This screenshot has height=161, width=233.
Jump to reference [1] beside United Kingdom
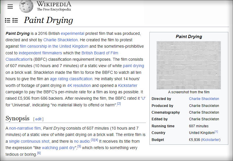click(x=216, y=132)
